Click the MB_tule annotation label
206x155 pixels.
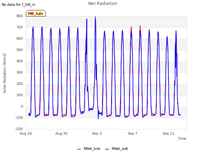[x=36, y=13]
